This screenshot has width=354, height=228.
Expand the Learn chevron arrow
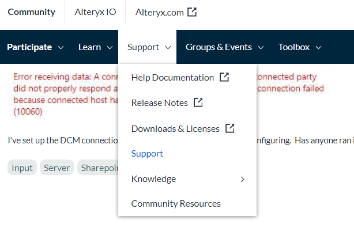click(x=110, y=48)
